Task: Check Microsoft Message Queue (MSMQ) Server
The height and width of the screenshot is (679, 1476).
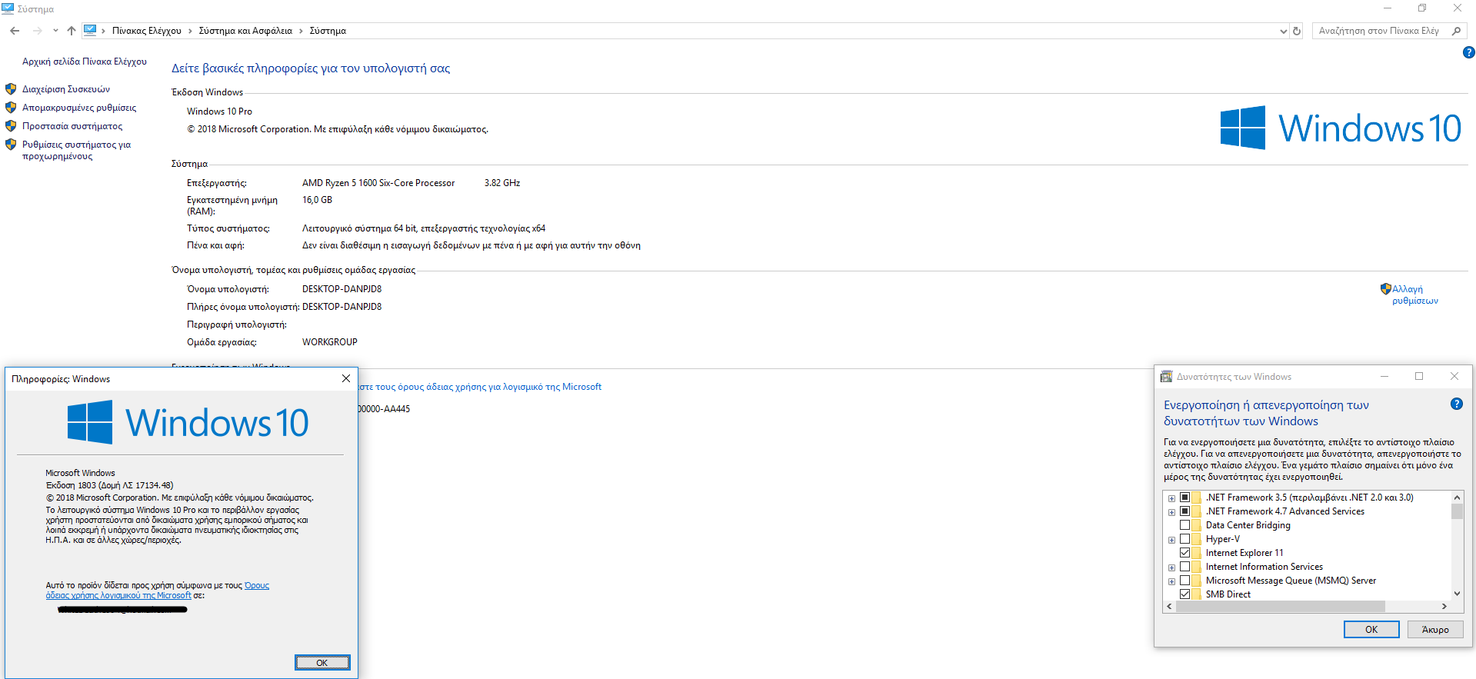Action: (1184, 581)
